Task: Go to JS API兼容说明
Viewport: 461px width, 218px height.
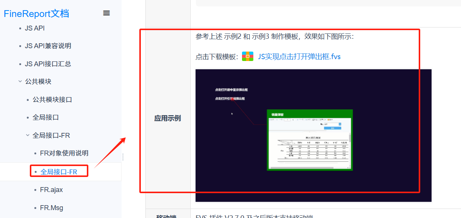Action: click(48, 46)
